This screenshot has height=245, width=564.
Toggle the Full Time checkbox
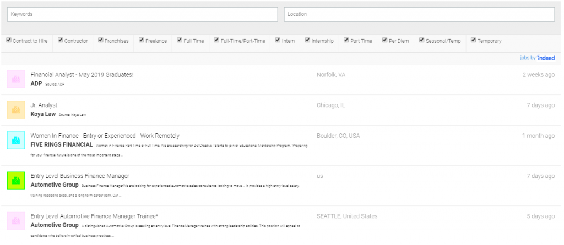(180, 40)
